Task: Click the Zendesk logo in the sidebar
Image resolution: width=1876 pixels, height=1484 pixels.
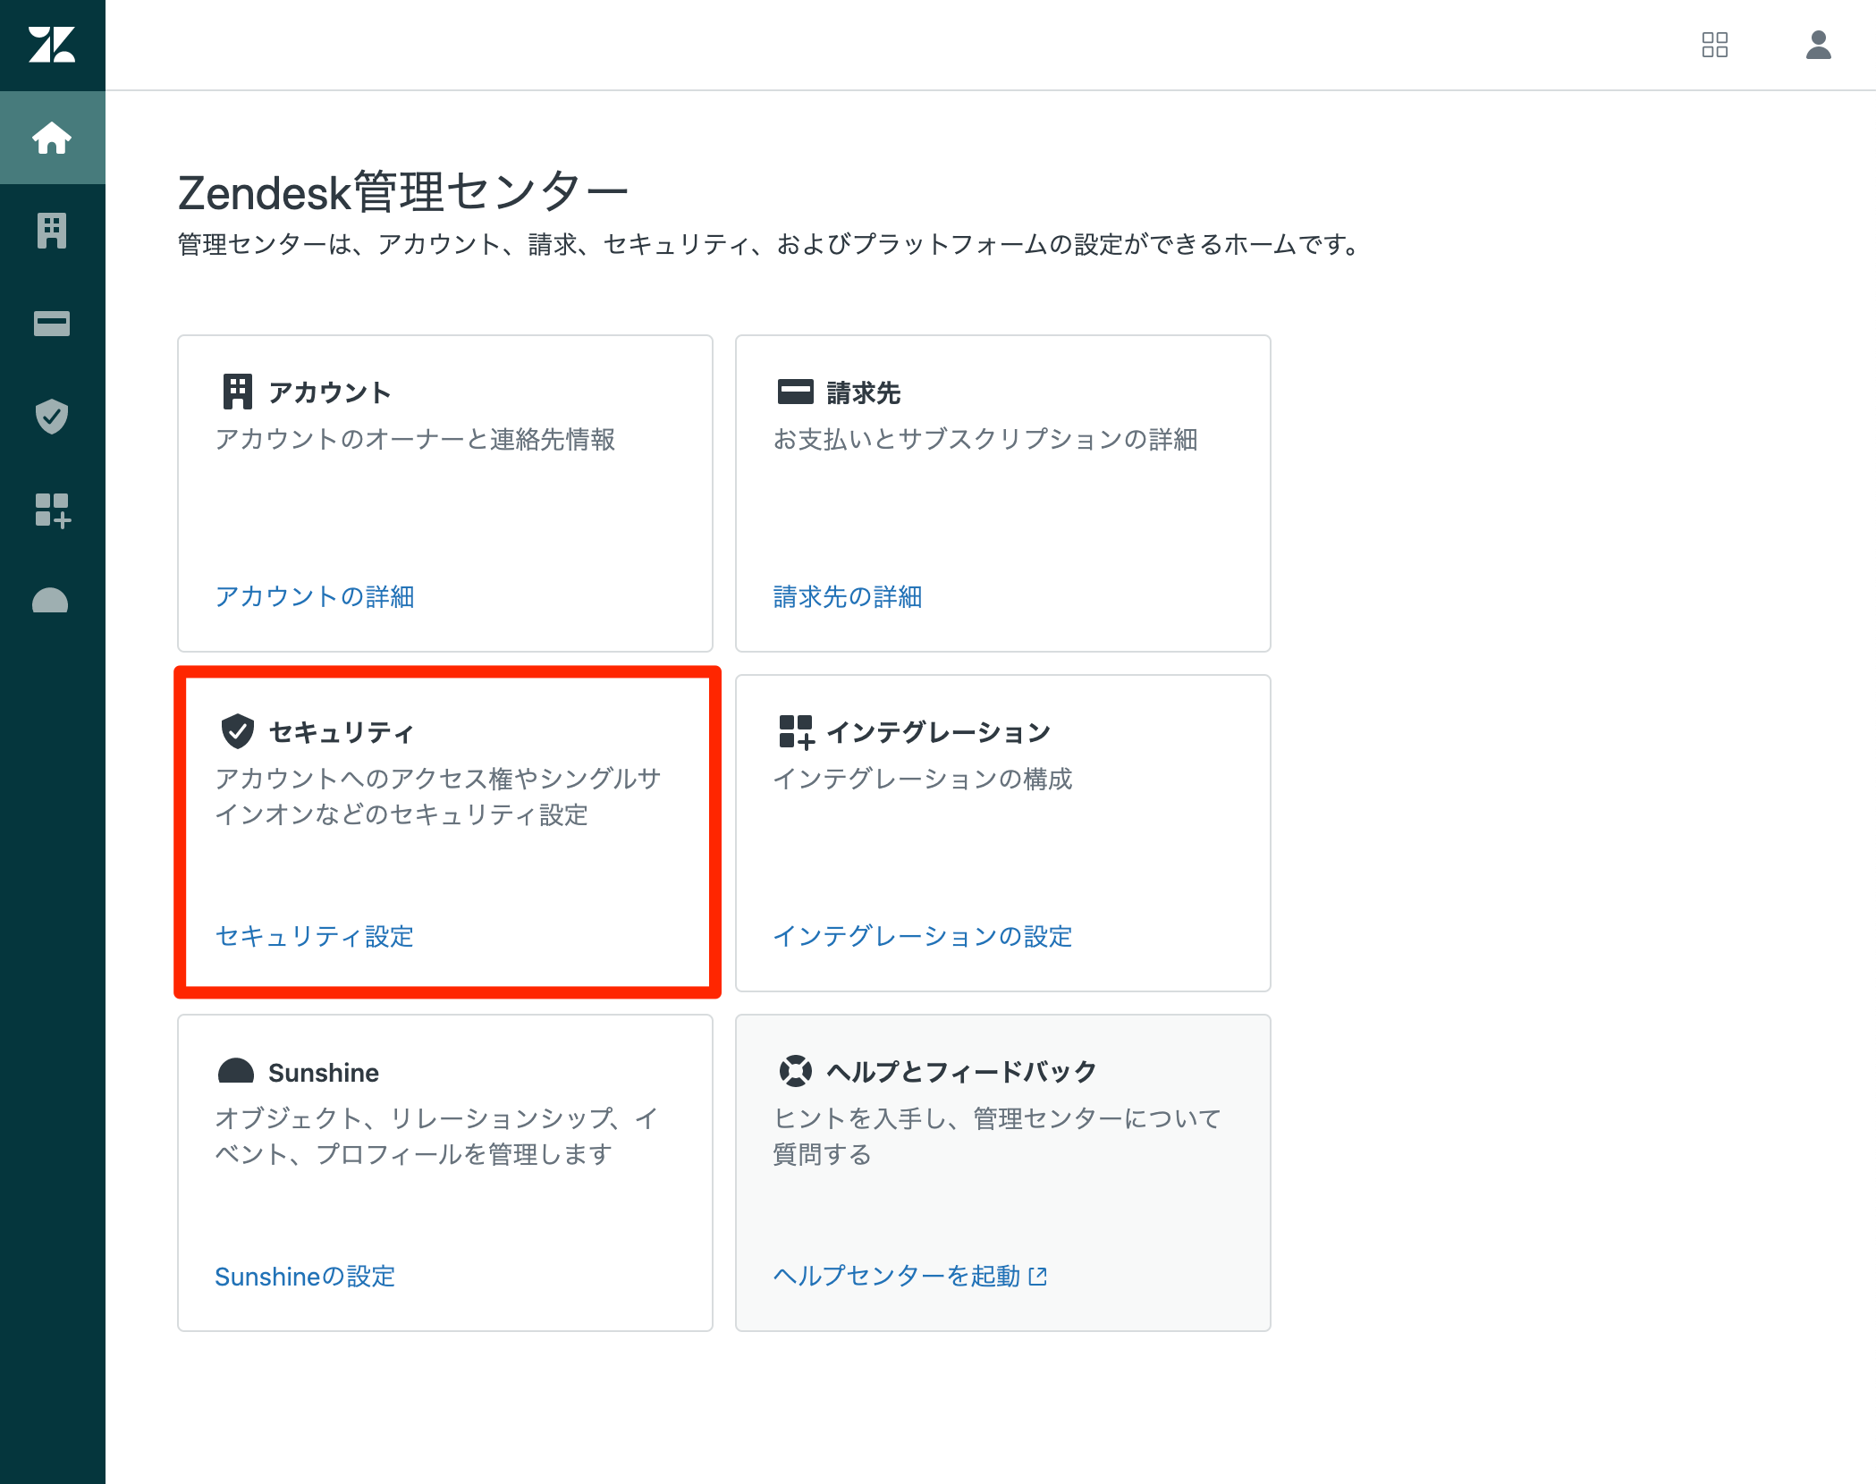Action: pos(52,45)
